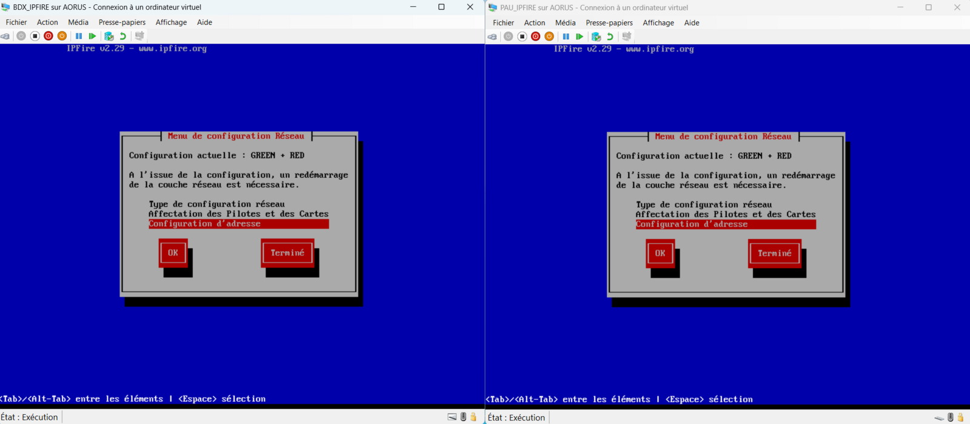Pause the PAU_IPFIRE virtual machine
Image resolution: width=970 pixels, height=424 pixels.
[566, 37]
